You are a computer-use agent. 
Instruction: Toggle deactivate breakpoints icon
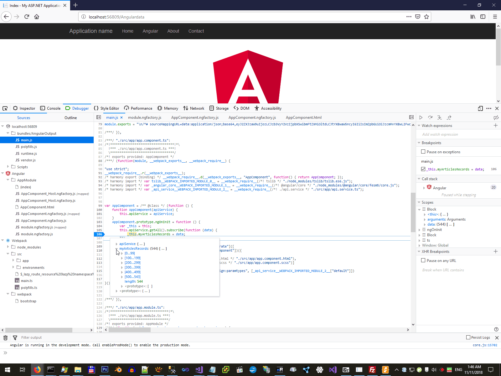click(x=496, y=118)
